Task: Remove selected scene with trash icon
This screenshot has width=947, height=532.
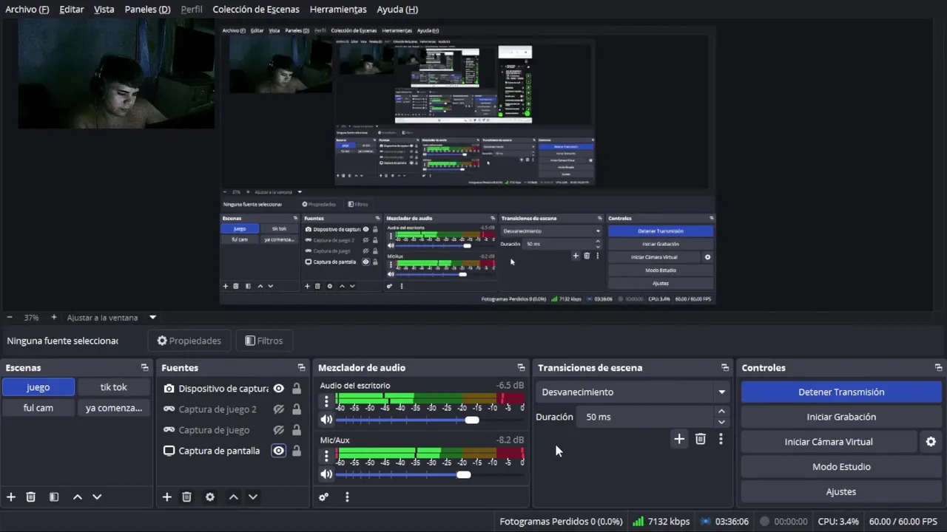Action: (30, 497)
